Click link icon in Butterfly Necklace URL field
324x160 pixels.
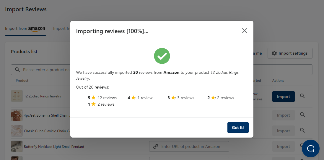click(156, 147)
